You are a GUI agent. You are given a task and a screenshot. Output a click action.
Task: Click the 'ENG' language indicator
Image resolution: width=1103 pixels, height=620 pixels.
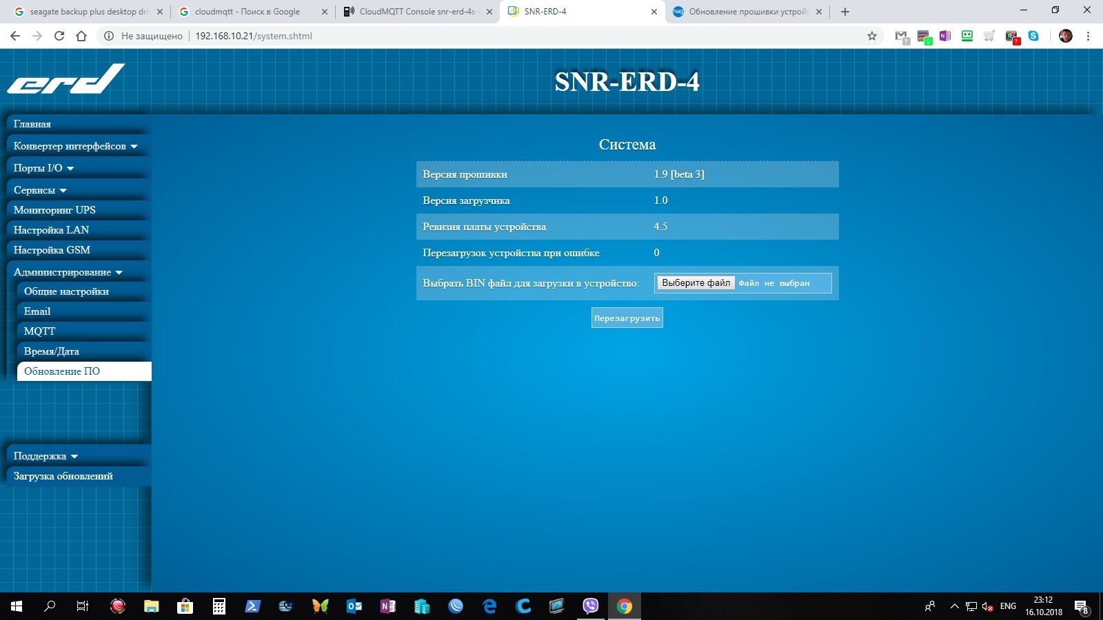coord(1008,606)
